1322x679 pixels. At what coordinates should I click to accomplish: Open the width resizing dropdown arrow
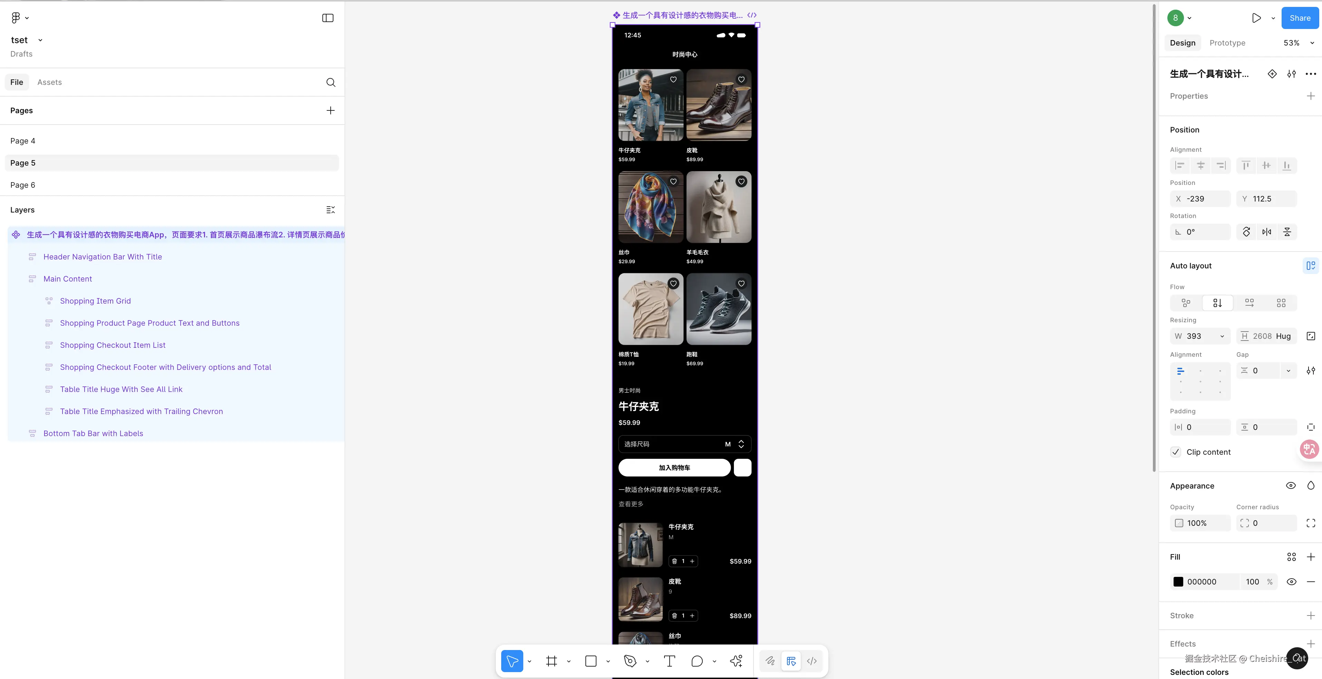click(1222, 336)
